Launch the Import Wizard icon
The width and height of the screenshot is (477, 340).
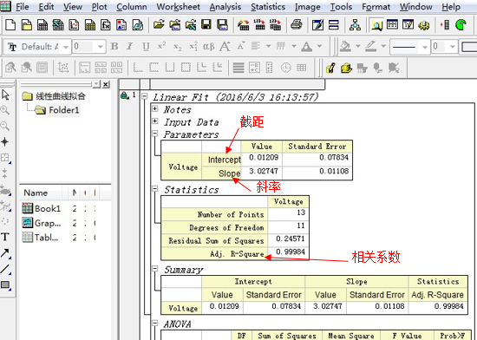[x=243, y=25]
